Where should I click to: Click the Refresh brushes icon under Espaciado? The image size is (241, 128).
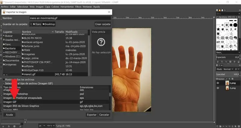pos(234,62)
